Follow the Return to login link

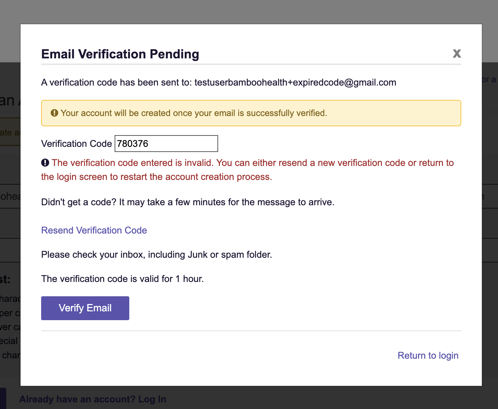(x=428, y=355)
